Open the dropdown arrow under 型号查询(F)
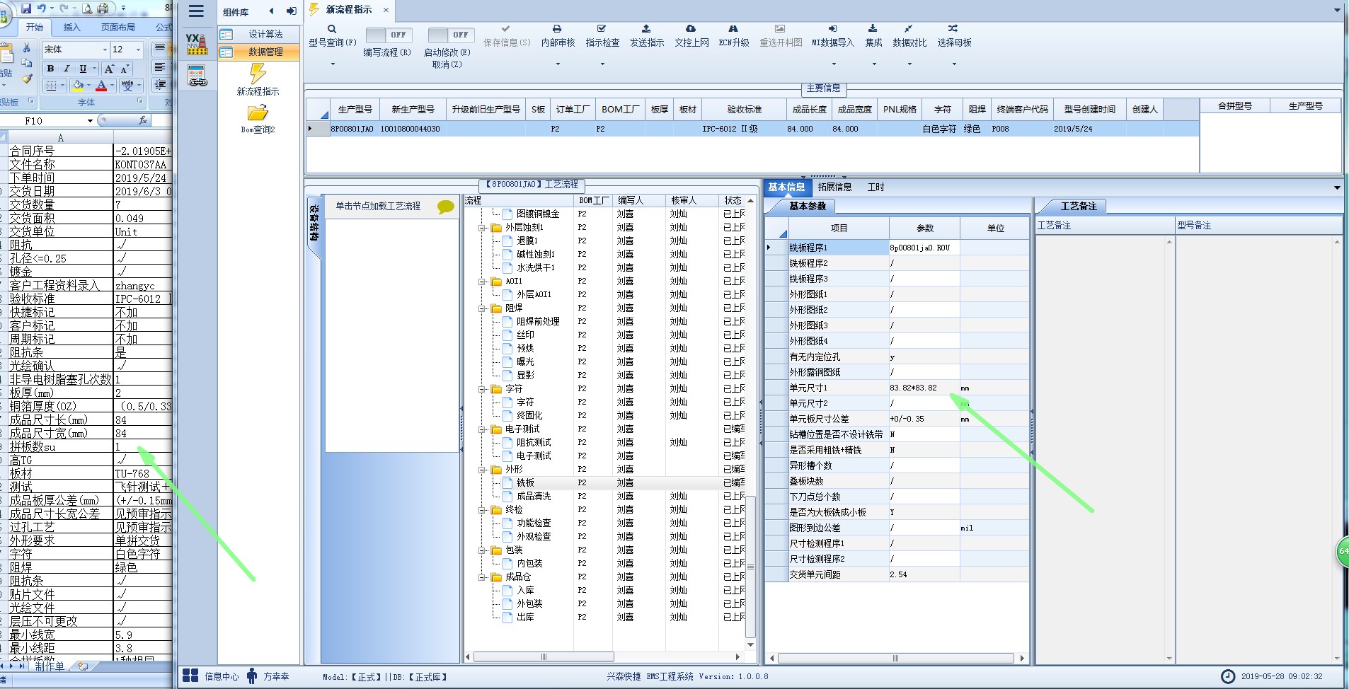Viewport: 1349px width, 689px height. [x=333, y=64]
